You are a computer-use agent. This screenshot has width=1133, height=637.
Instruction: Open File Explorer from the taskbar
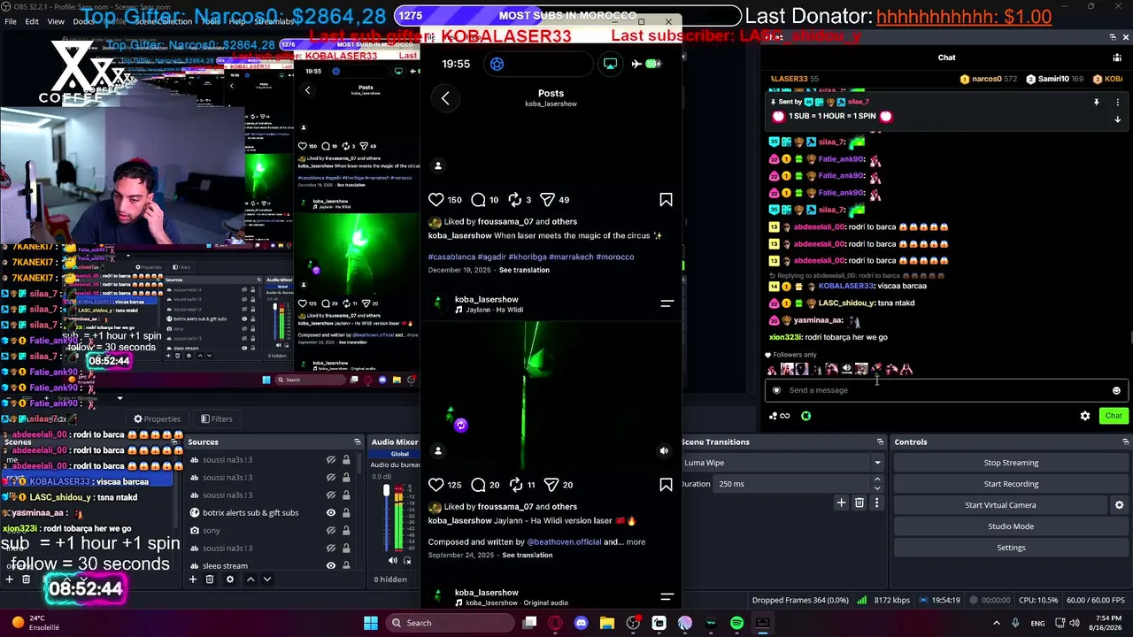(607, 623)
